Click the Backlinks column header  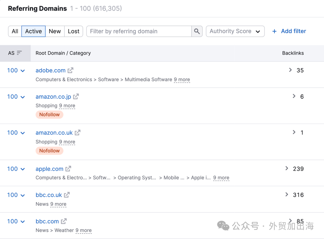(x=293, y=53)
